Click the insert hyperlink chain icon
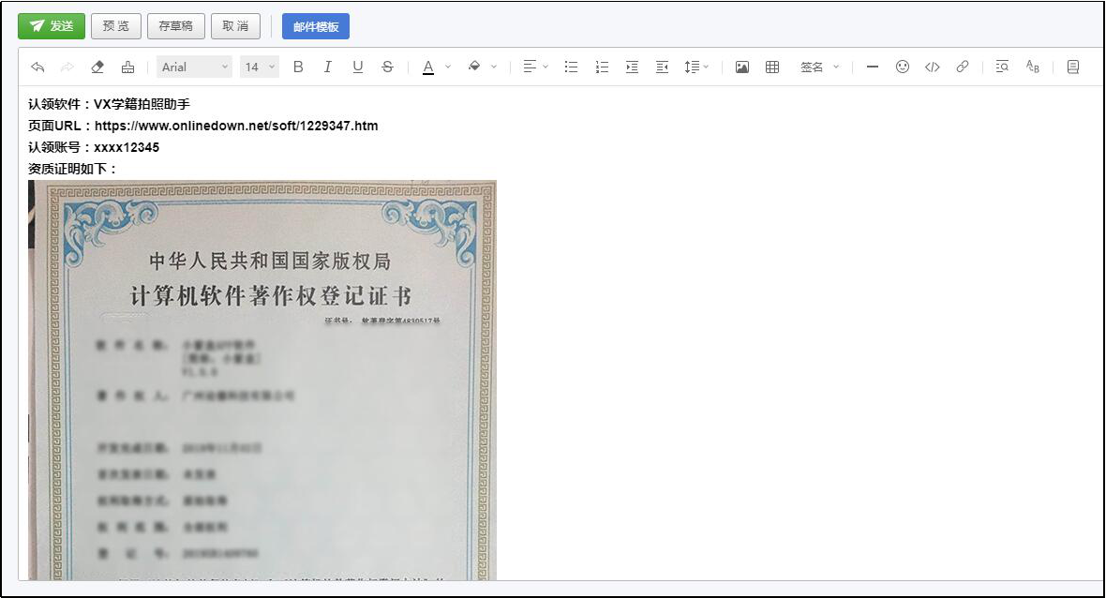 pyautogui.click(x=963, y=67)
